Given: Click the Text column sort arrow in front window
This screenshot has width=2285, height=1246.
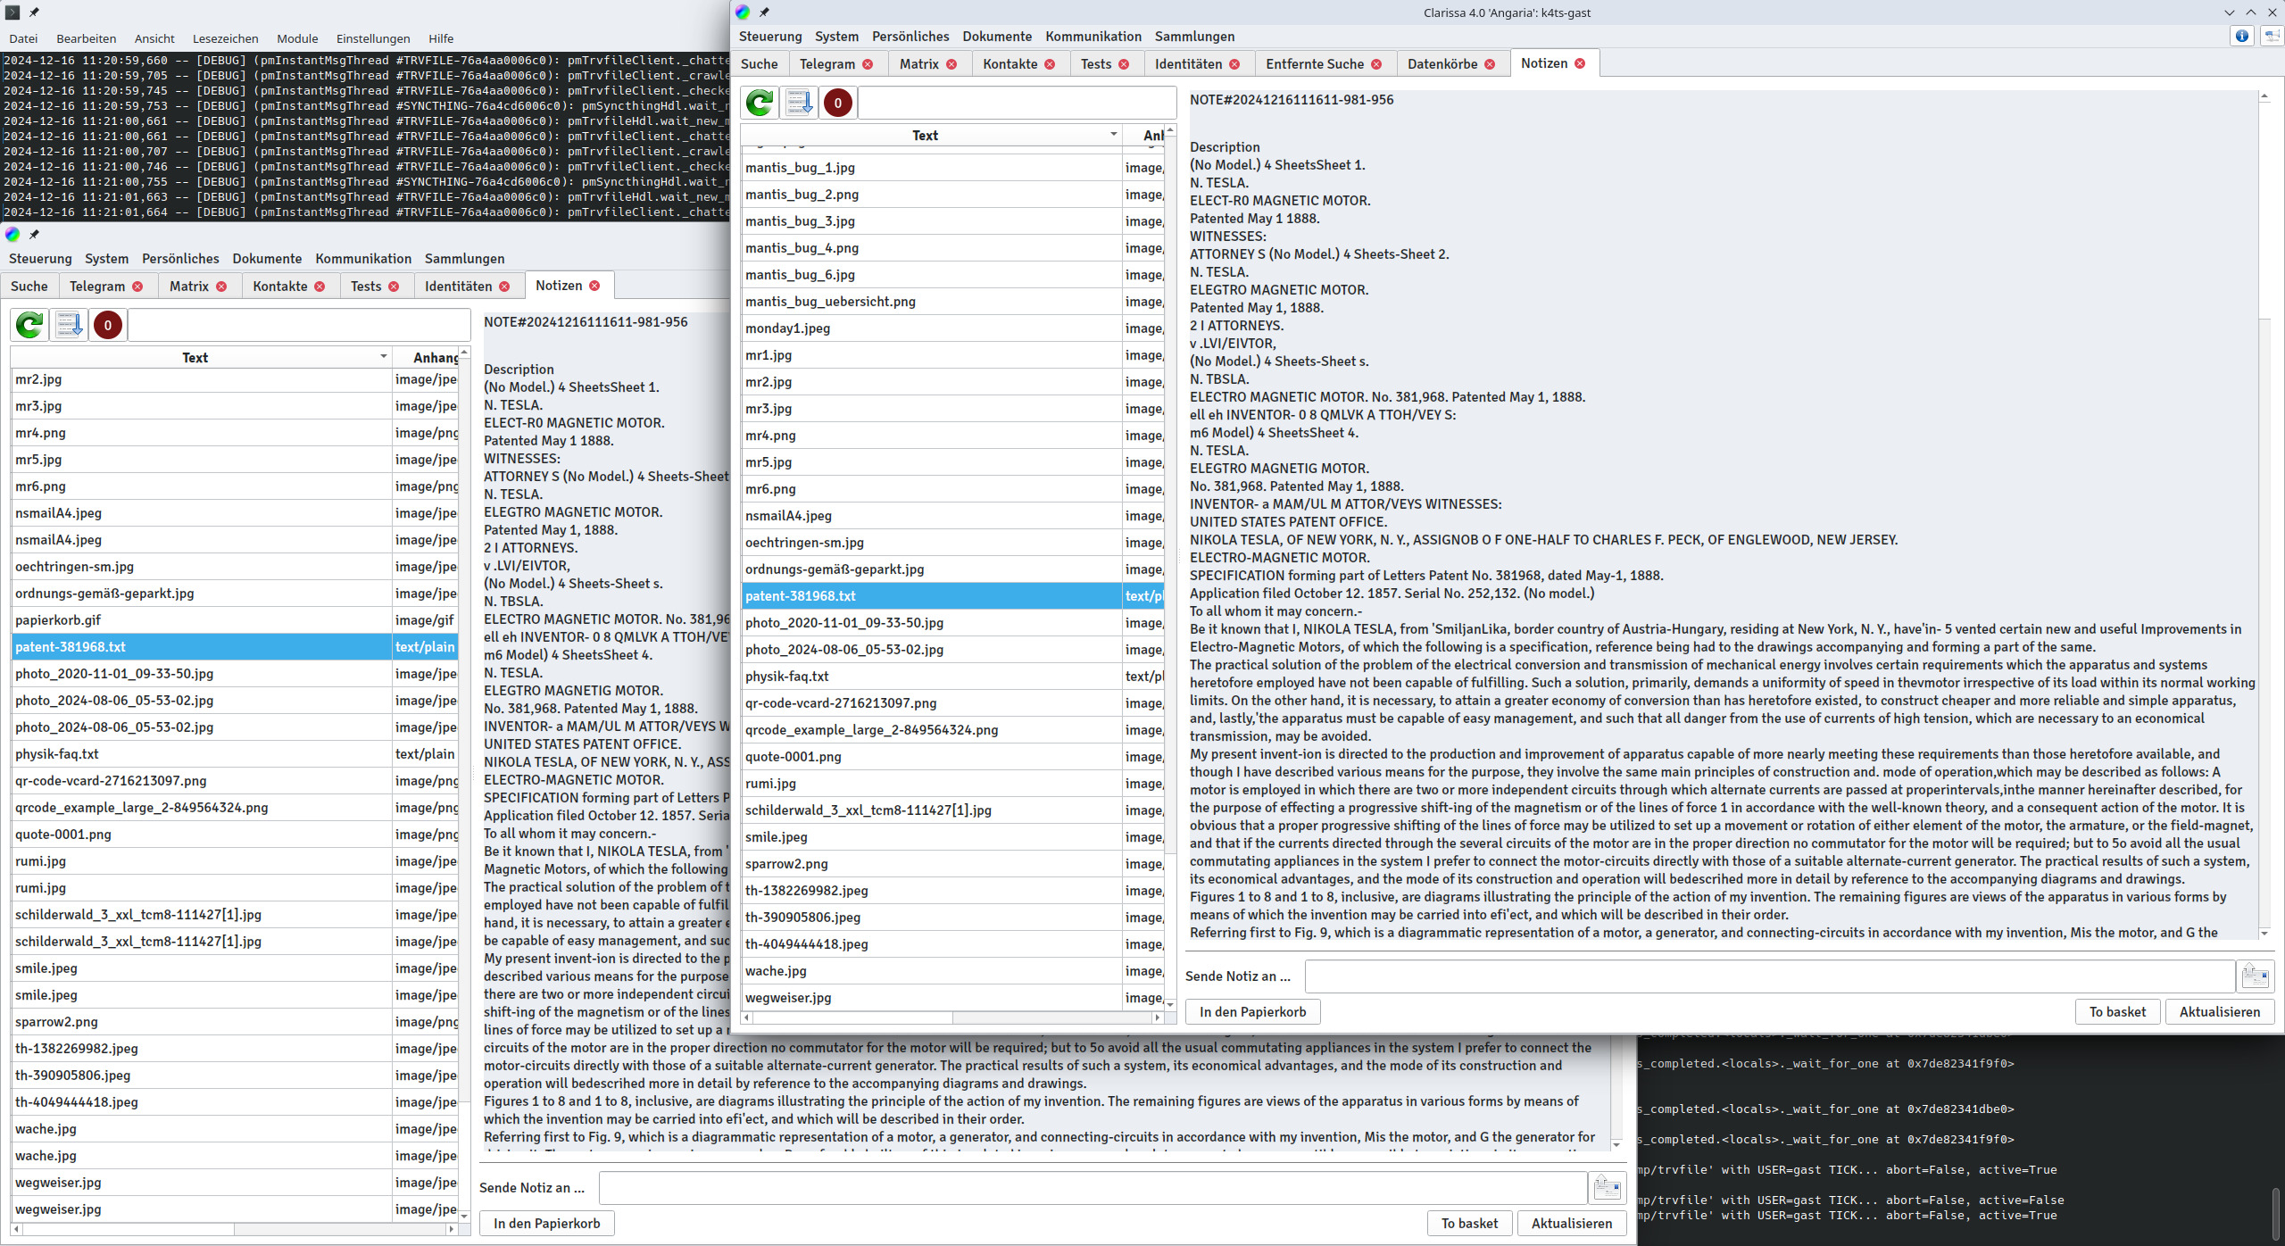Looking at the screenshot, I should tap(1114, 134).
